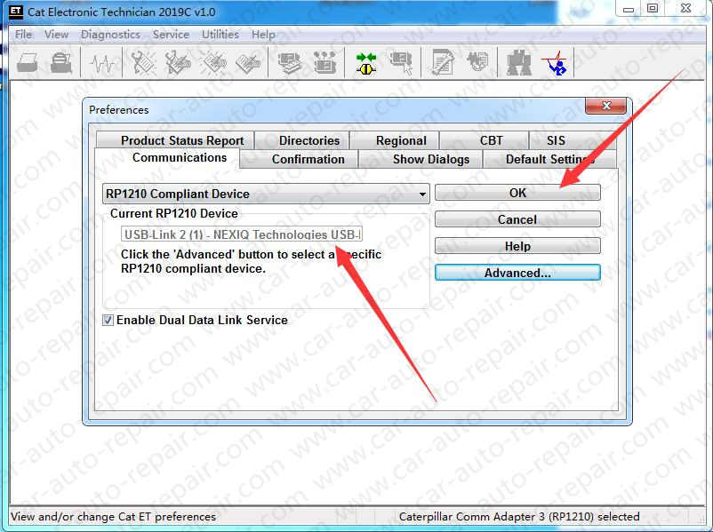Open the File menu
Image resolution: width=713 pixels, height=532 pixels.
pos(23,34)
